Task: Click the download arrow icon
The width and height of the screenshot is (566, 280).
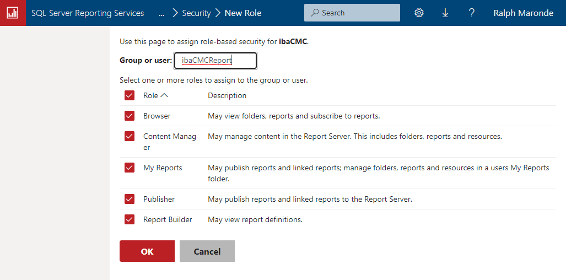Action: click(445, 13)
